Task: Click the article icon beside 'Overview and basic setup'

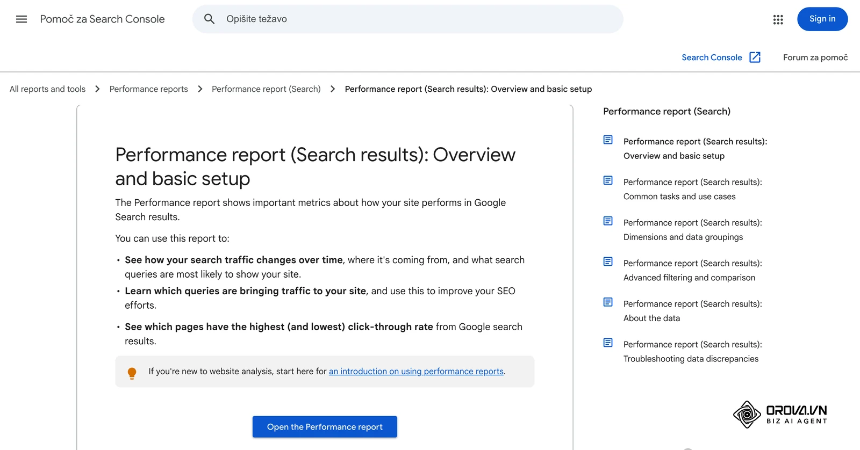Action: 608,140
